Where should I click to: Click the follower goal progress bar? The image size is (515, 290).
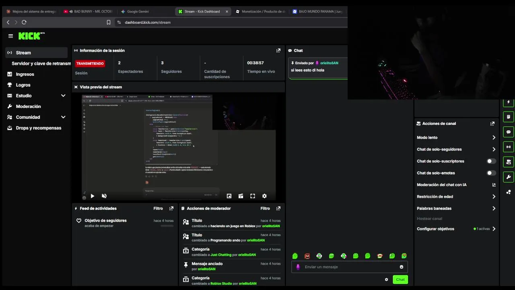[x=167, y=226]
